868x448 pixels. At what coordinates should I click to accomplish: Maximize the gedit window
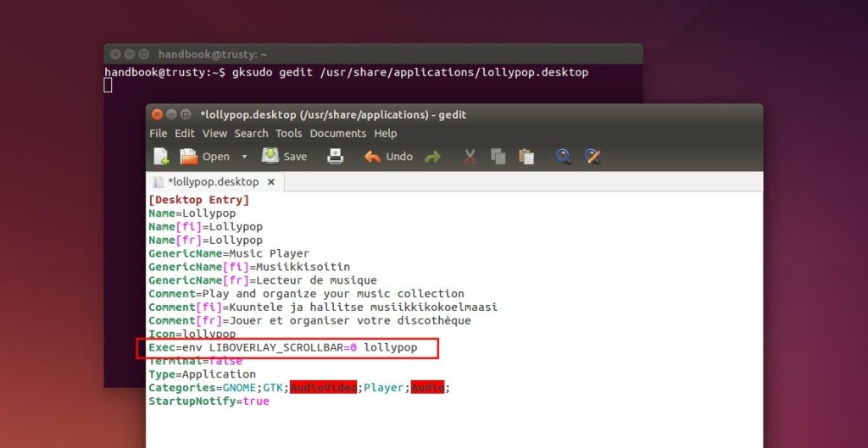(x=186, y=114)
